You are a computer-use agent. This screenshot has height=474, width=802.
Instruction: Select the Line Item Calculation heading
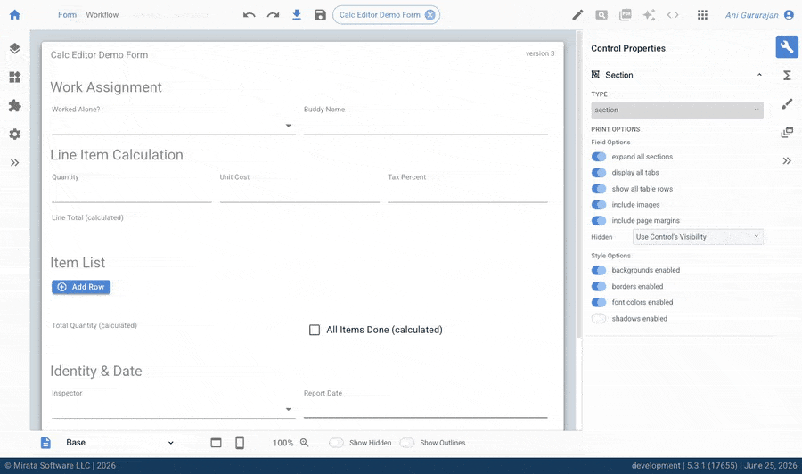point(117,154)
